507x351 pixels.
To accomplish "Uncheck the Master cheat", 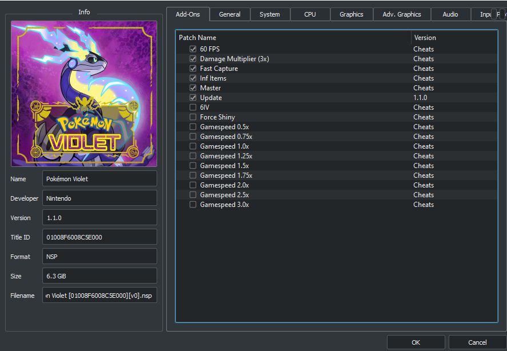I will pyautogui.click(x=193, y=87).
